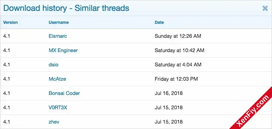Viewport: 272px width, 129px height.
Task: Click the Saturday at 10:42 AM timestamp
Action: click(x=179, y=50)
